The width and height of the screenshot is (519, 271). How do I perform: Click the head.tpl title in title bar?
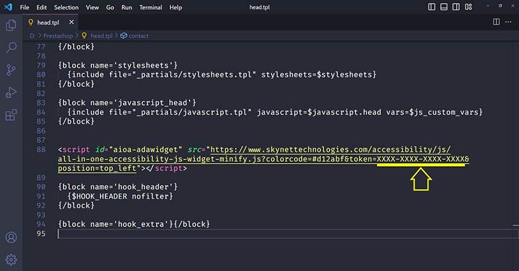(x=259, y=7)
